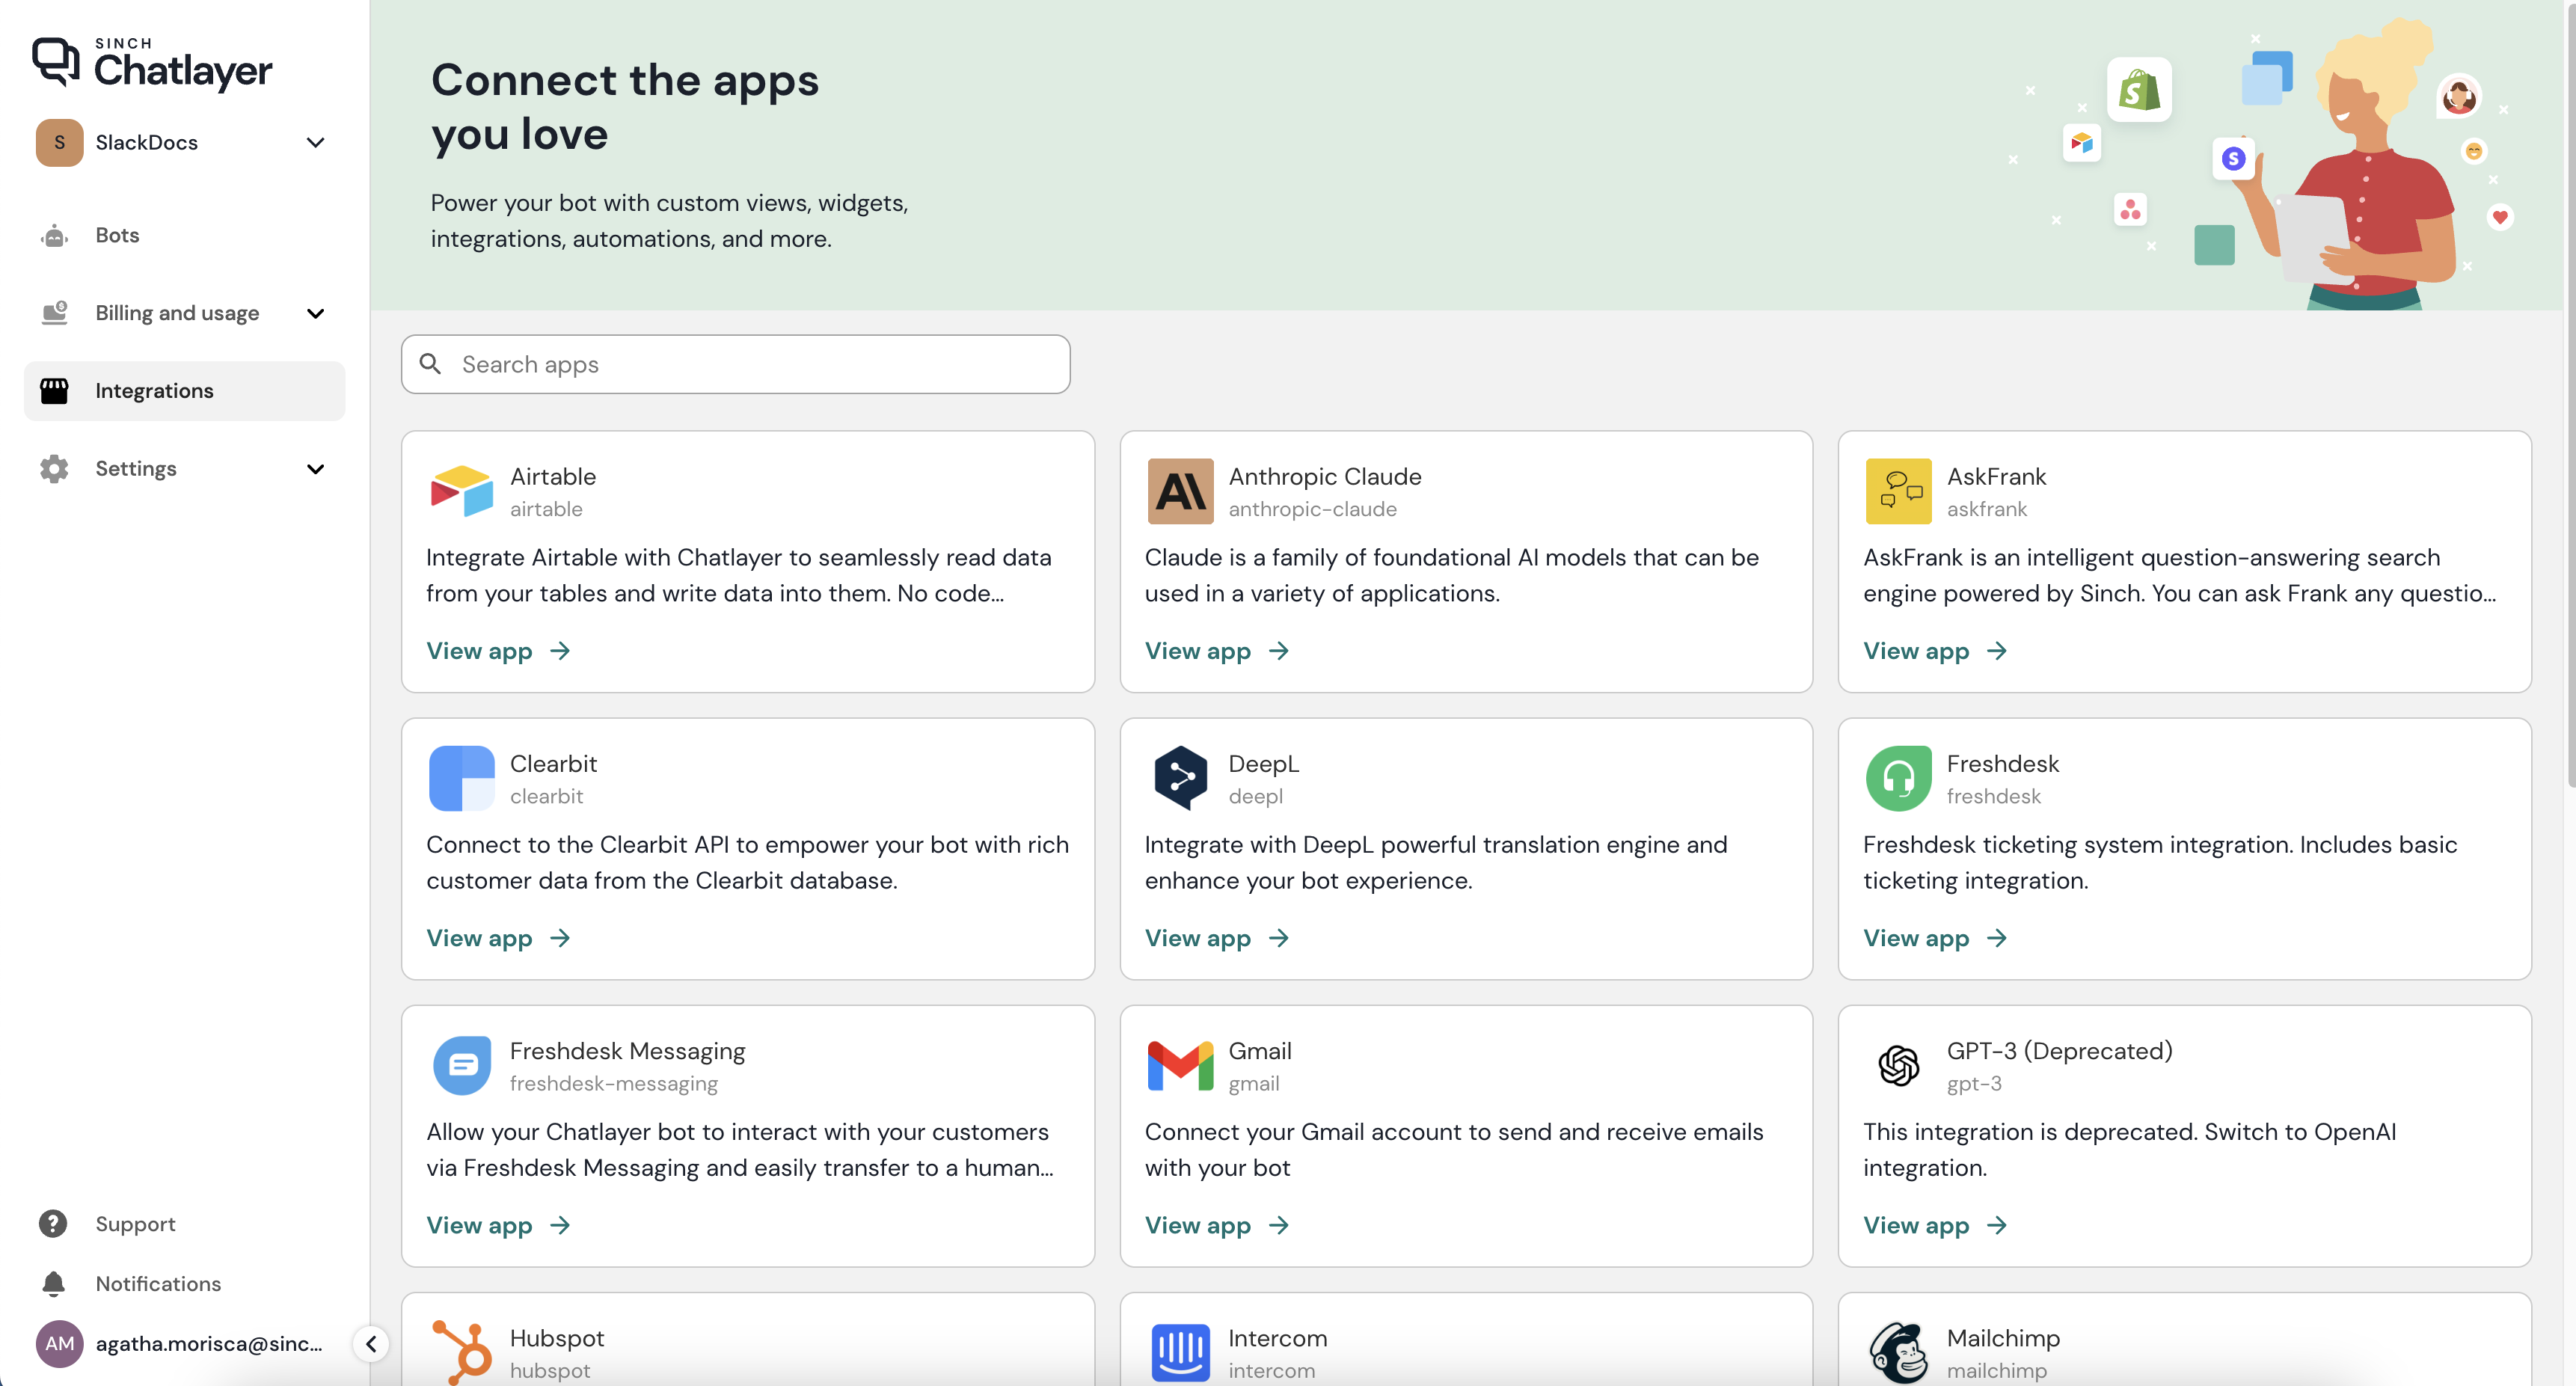Image resolution: width=2576 pixels, height=1386 pixels.
Task: Click the AskFrank yellow chat icon
Action: coord(1898,490)
